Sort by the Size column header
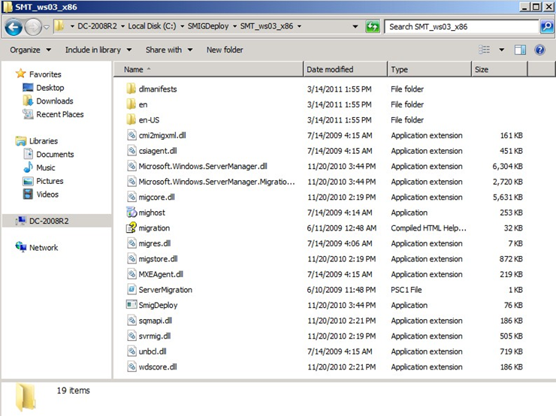 tap(500, 69)
